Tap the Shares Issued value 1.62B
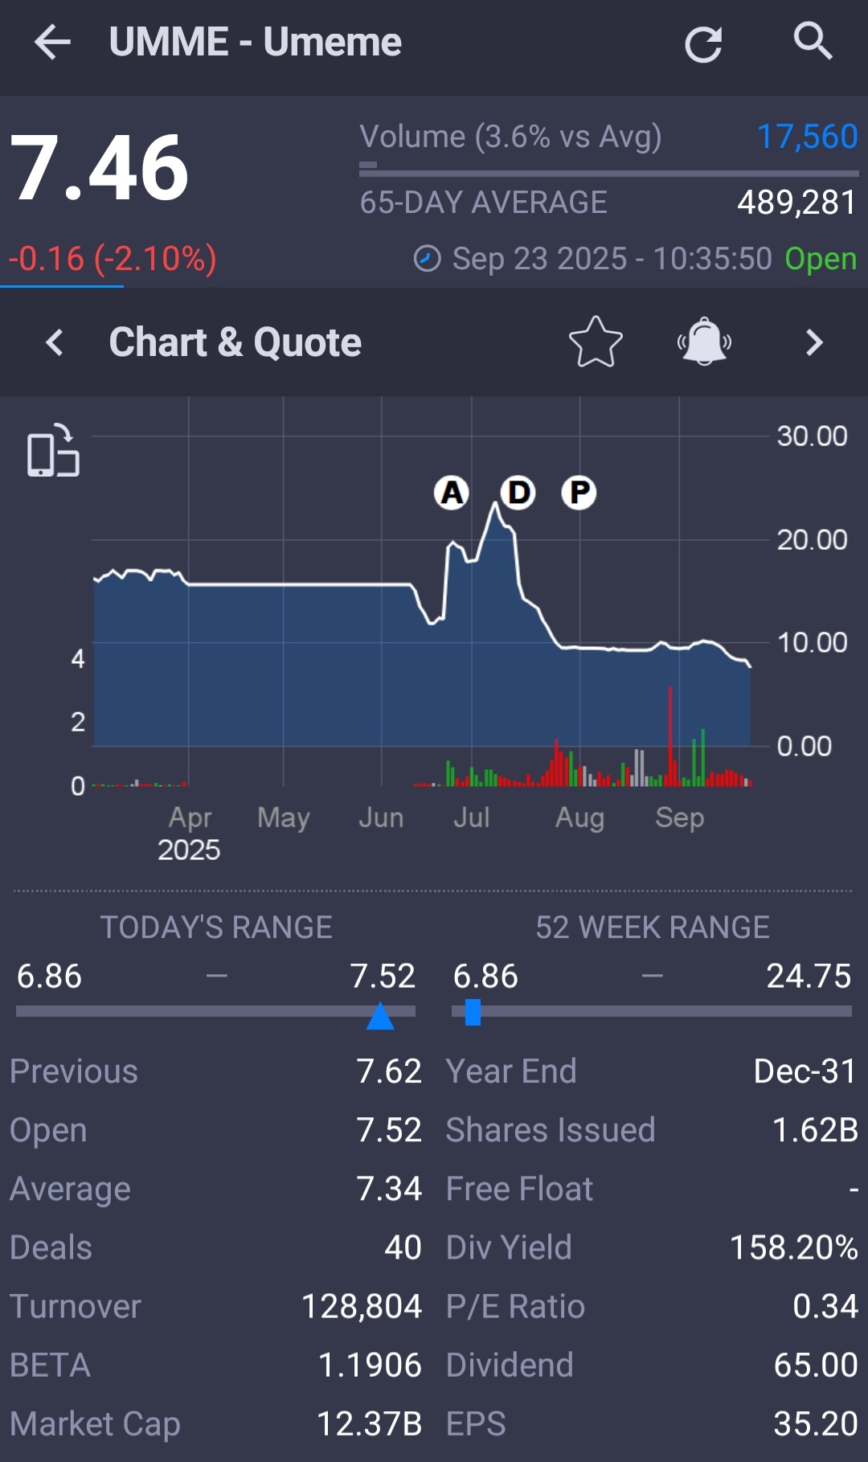The image size is (868, 1462). coord(815,1130)
